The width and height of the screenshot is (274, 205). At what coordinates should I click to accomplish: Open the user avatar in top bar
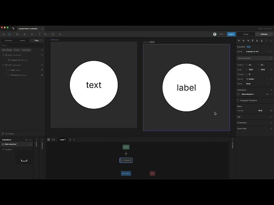pos(215,34)
